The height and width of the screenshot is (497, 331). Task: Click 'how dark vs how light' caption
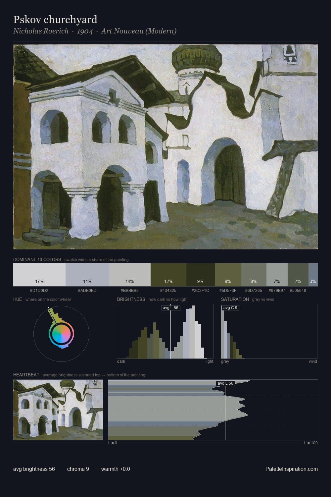pyautogui.click(x=168, y=300)
